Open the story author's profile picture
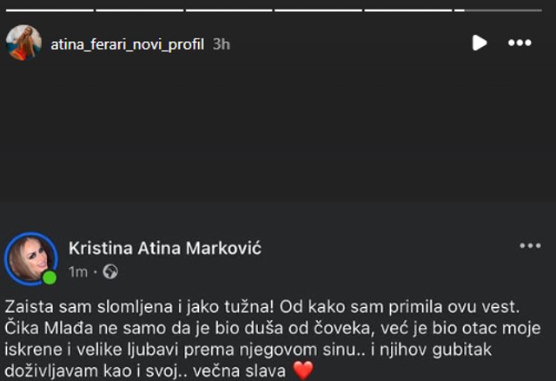Image resolution: width=556 pixels, height=381 pixels. tap(23, 42)
